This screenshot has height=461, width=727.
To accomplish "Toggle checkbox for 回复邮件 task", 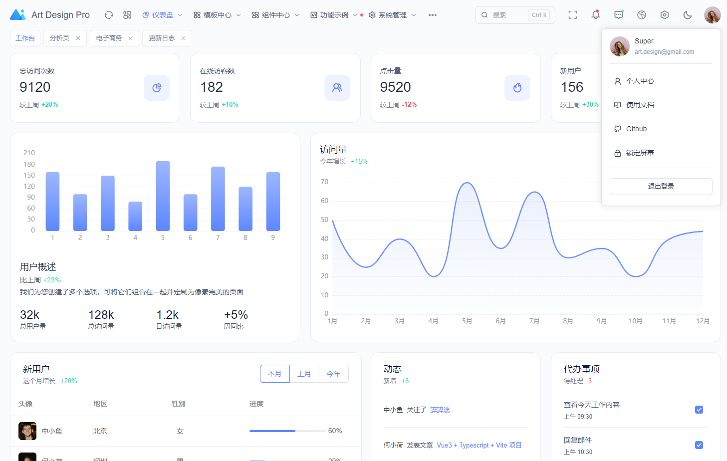I will [699, 445].
